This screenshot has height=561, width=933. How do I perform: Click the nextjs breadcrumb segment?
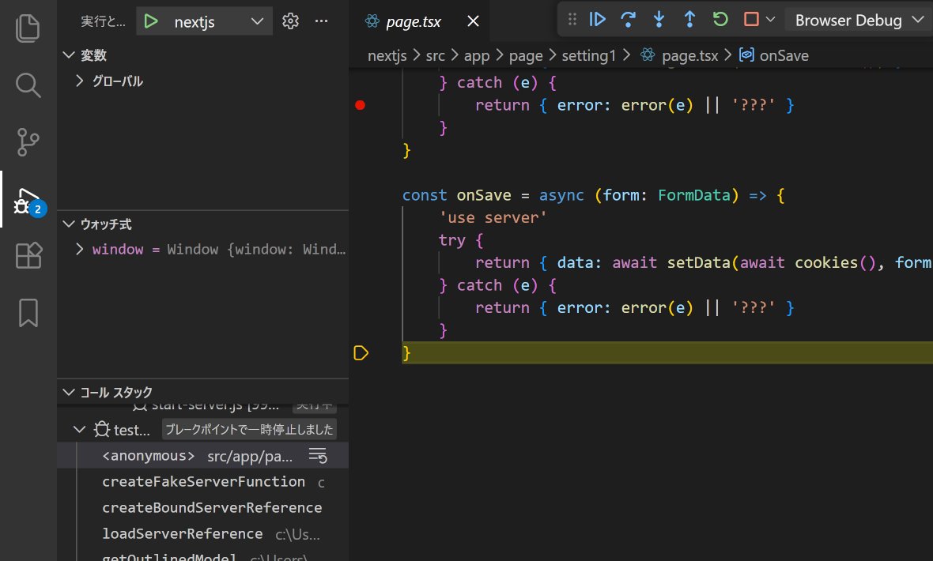387,55
